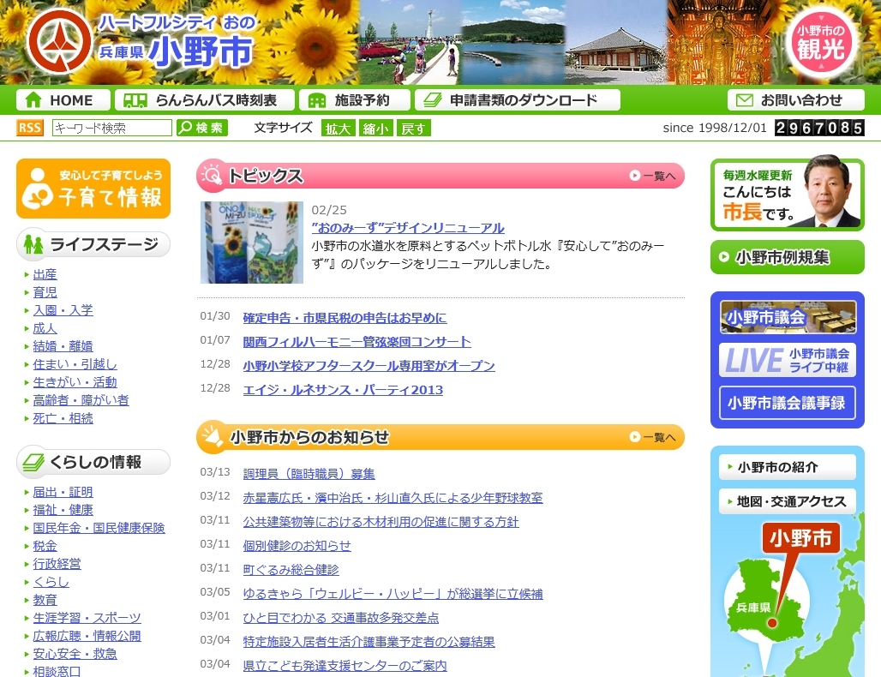Image resolution: width=881 pixels, height=677 pixels.
Task: Select 住まい・引越し link
Action: point(75,364)
